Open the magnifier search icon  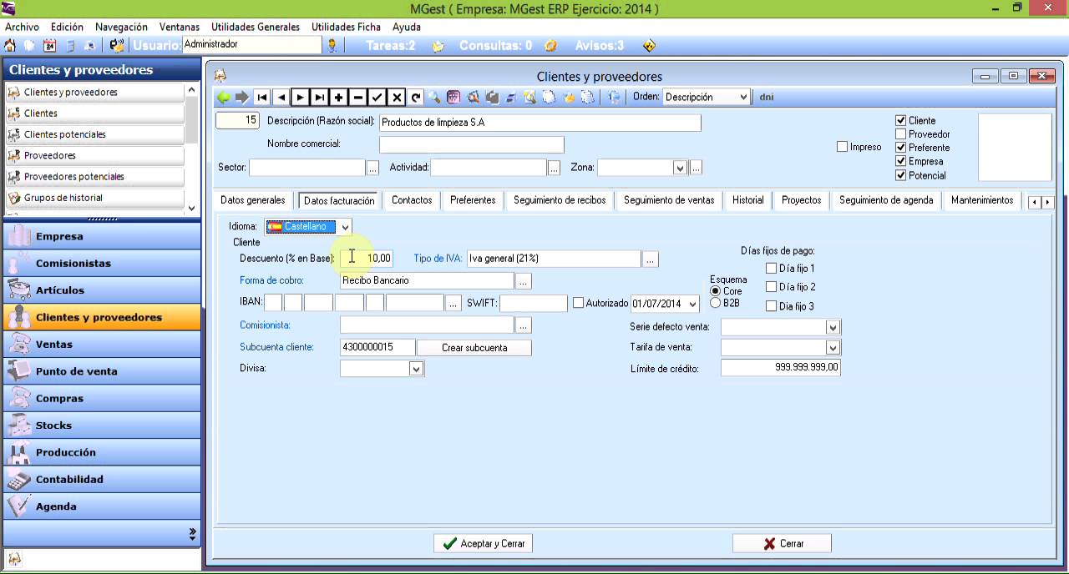point(434,98)
